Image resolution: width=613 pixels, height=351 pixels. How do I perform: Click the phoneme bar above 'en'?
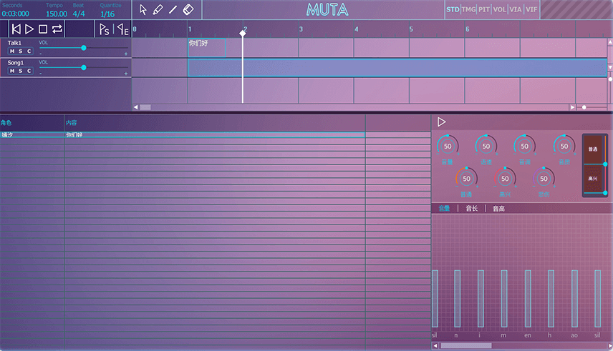528,299
